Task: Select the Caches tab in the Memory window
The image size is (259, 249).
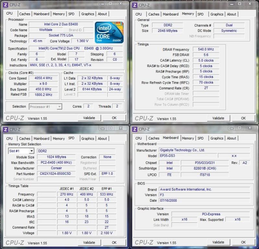Action: 154,14
